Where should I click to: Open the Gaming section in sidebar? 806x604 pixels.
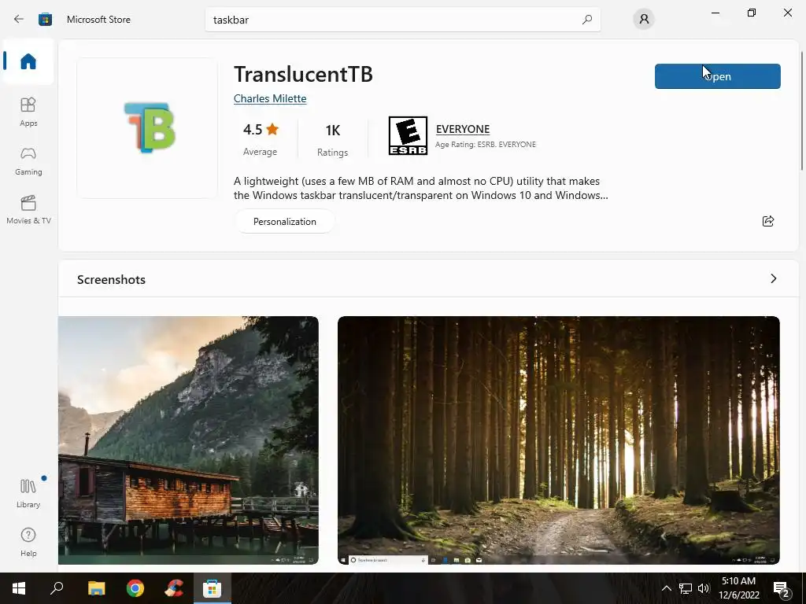coord(28,160)
